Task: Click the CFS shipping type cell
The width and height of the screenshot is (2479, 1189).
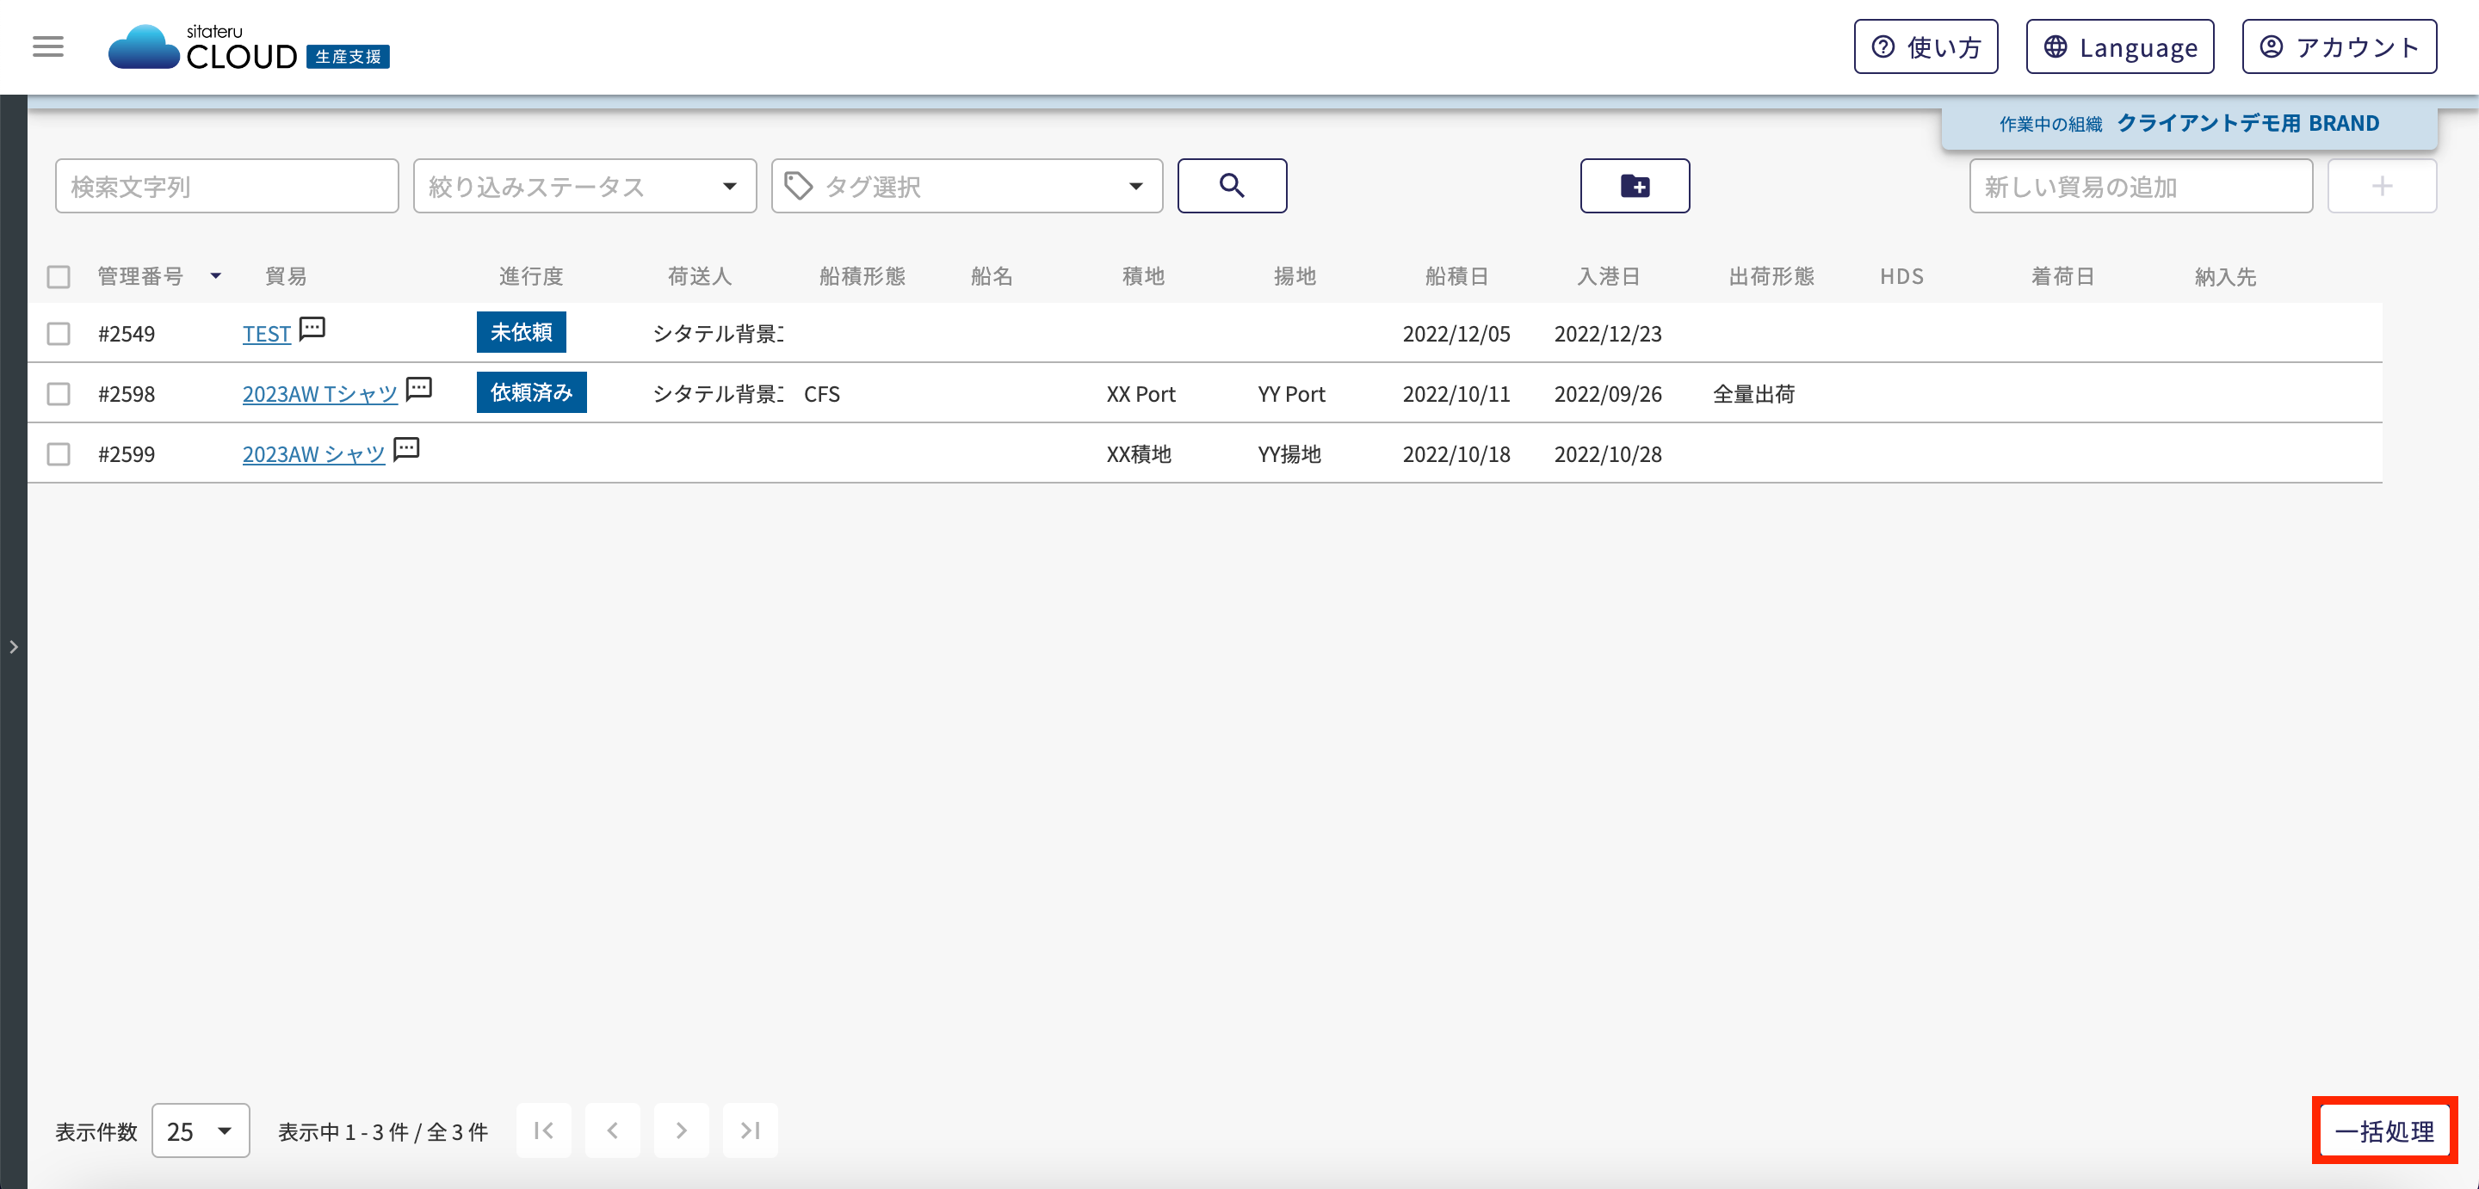Action: coord(822,394)
